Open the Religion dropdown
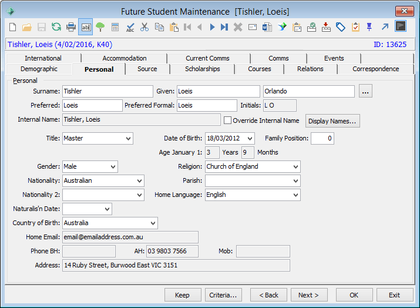 click(295, 167)
